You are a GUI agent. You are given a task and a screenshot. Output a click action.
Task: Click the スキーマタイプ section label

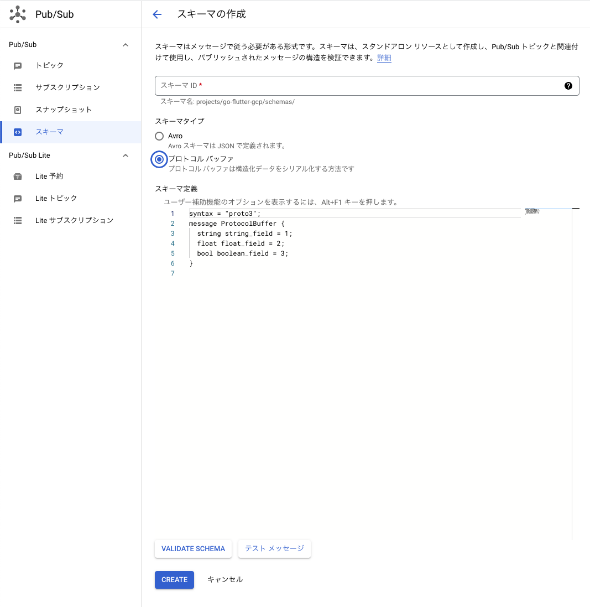180,121
